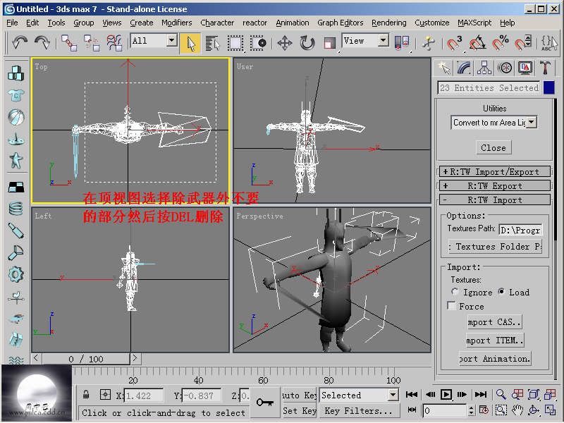The width and height of the screenshot is (564, 423).
Task: Open the Rendering menu
Action: tap(388, 23)
